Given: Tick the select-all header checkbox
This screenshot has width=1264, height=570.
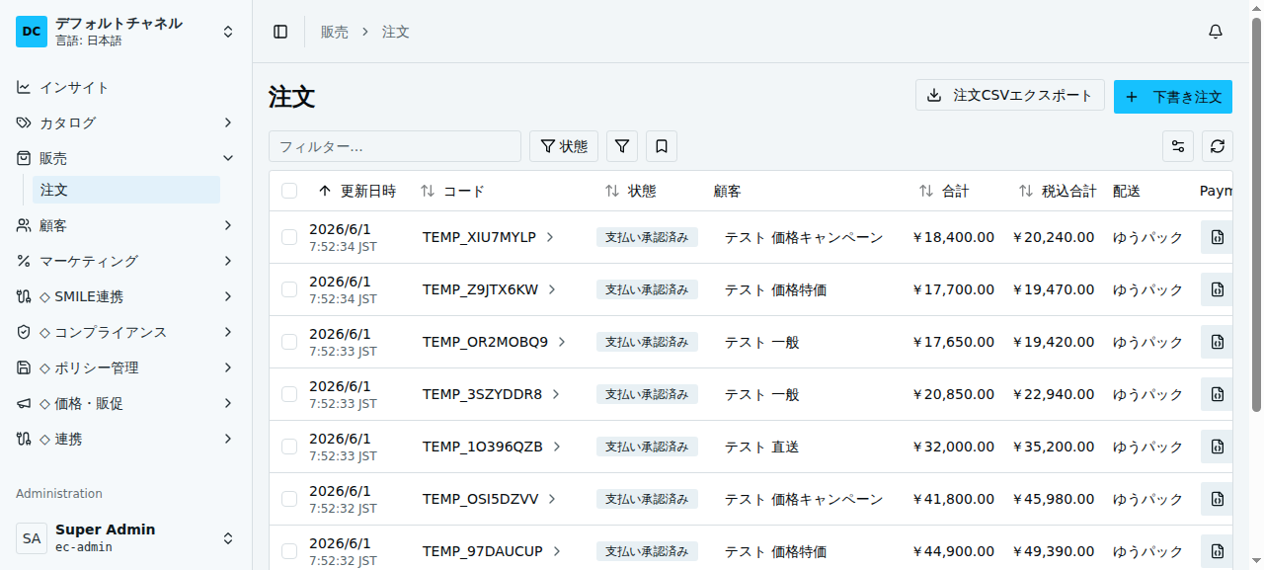Looking at the screenshot, I should (x=289, y=191).
